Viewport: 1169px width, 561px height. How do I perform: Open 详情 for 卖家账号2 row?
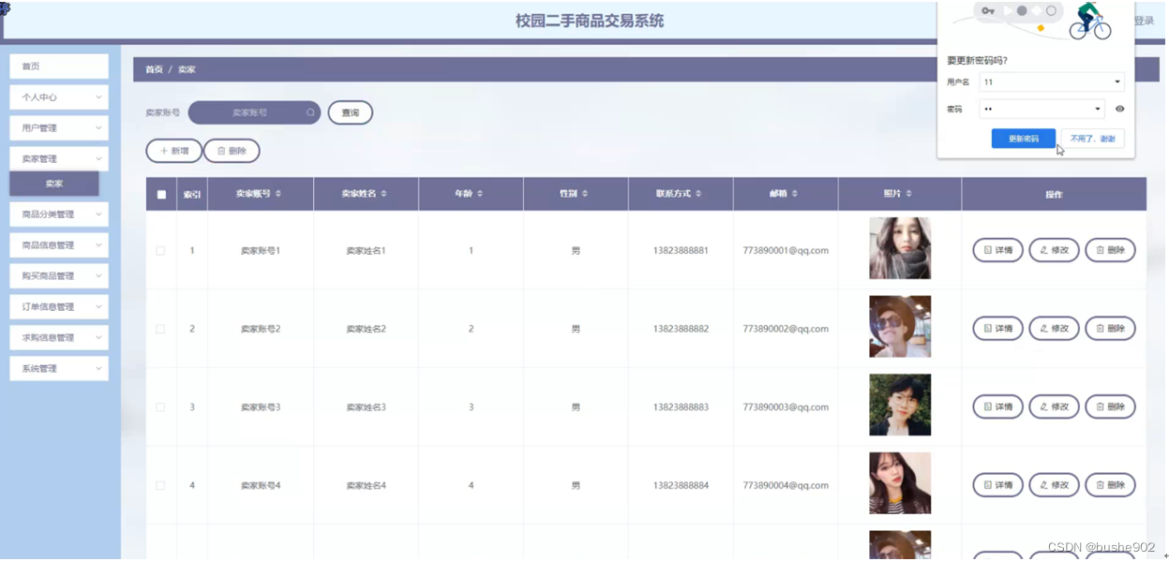tap(998, 329)
